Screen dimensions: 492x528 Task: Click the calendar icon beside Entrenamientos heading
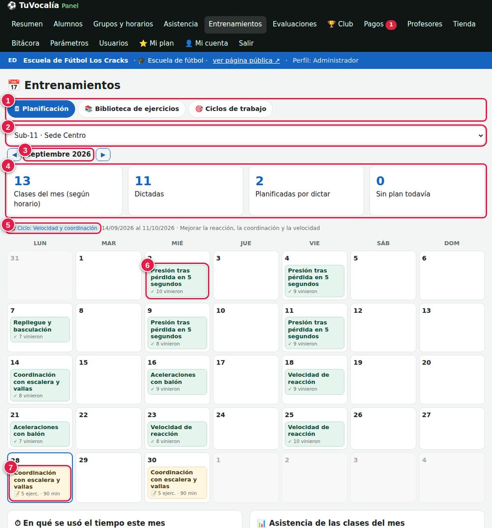14,85
